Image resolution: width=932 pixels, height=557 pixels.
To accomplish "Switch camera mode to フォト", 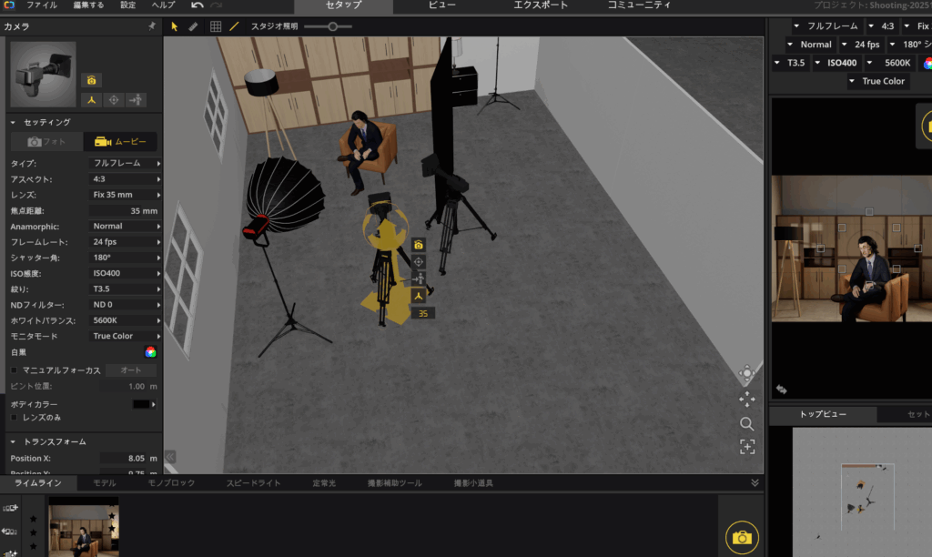I will [46, 142].
